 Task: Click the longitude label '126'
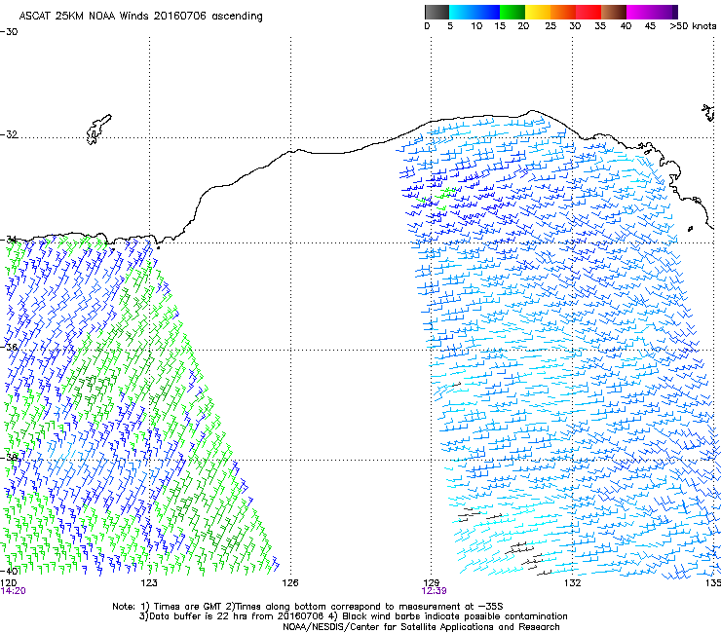click(x=290, y=583)
